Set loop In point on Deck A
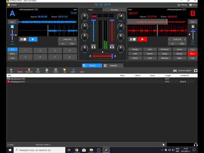This screenshot has width=204, height=153. 63,43
